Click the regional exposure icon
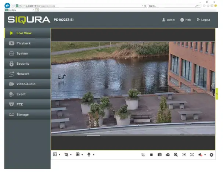The image size is (223, 172). (184, 155)
